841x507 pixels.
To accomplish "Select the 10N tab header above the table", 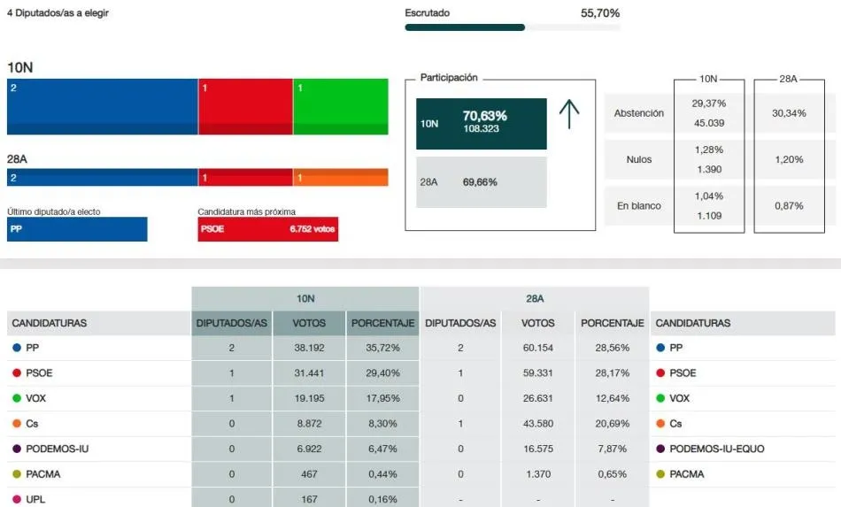I will point(305,299).
